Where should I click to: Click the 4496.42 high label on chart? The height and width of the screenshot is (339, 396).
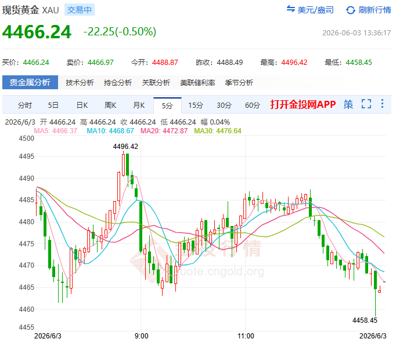(125, 147)
